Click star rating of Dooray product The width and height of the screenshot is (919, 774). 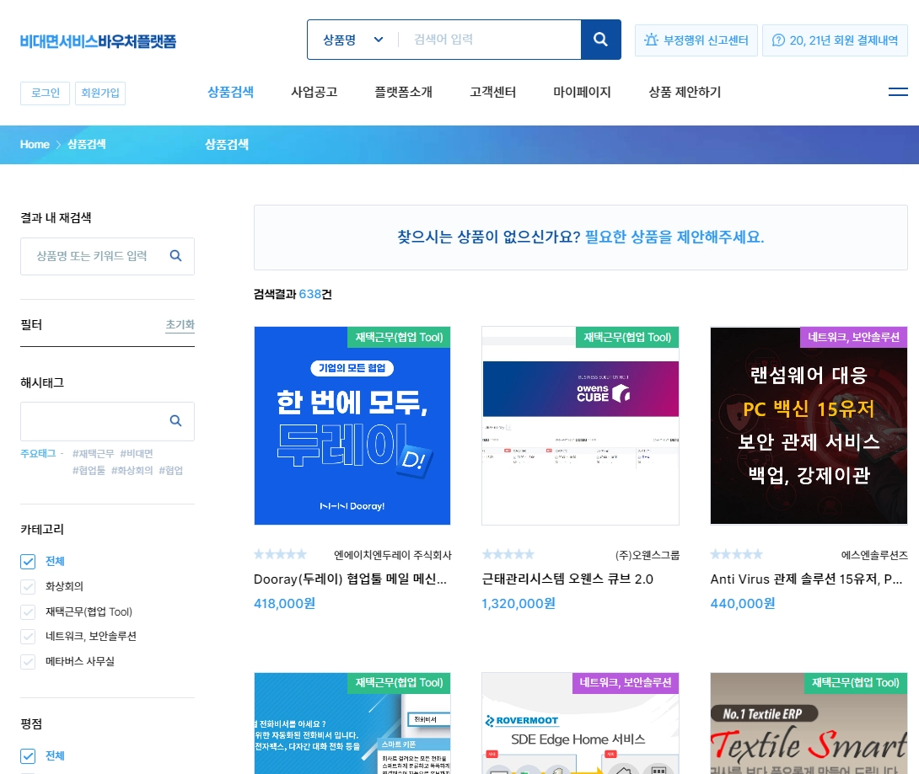click(x=280, y=554)
